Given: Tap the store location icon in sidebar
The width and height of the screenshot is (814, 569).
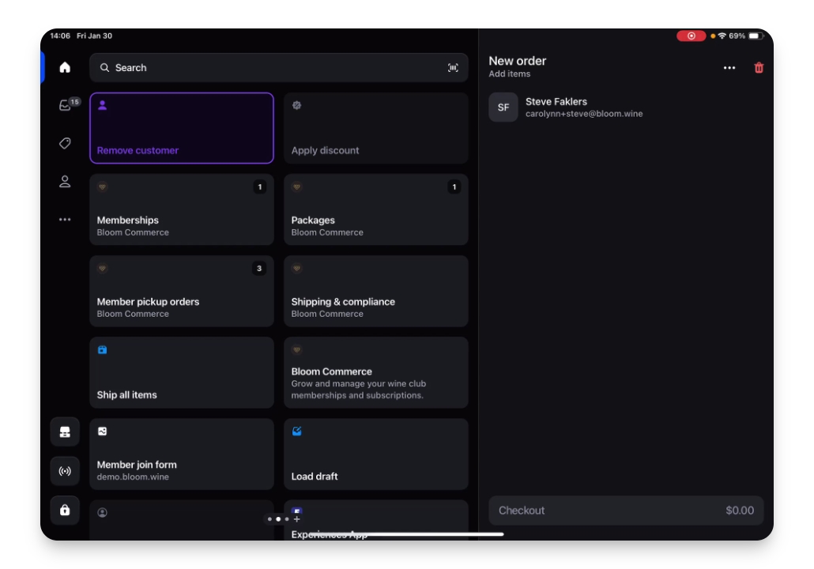Looking at the screenshot, I should point(65,432).
